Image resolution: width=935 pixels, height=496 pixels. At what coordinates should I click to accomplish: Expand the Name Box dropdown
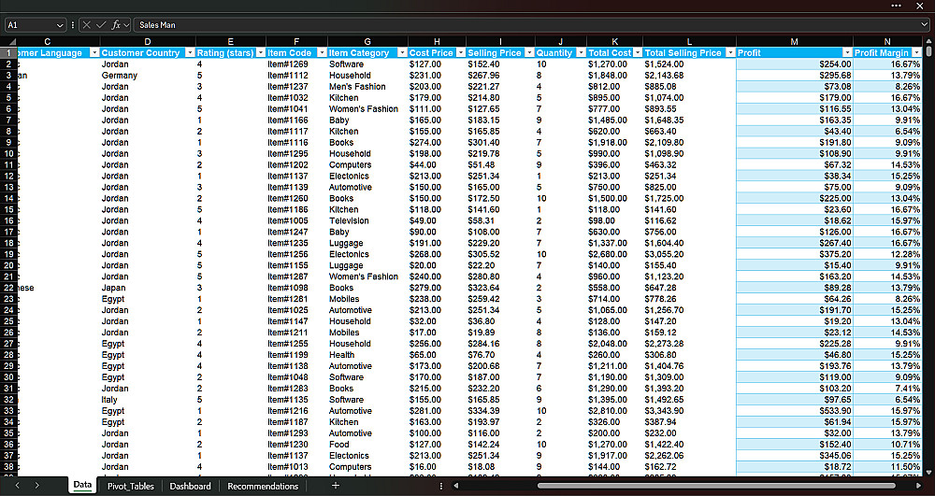click(59, 25)
